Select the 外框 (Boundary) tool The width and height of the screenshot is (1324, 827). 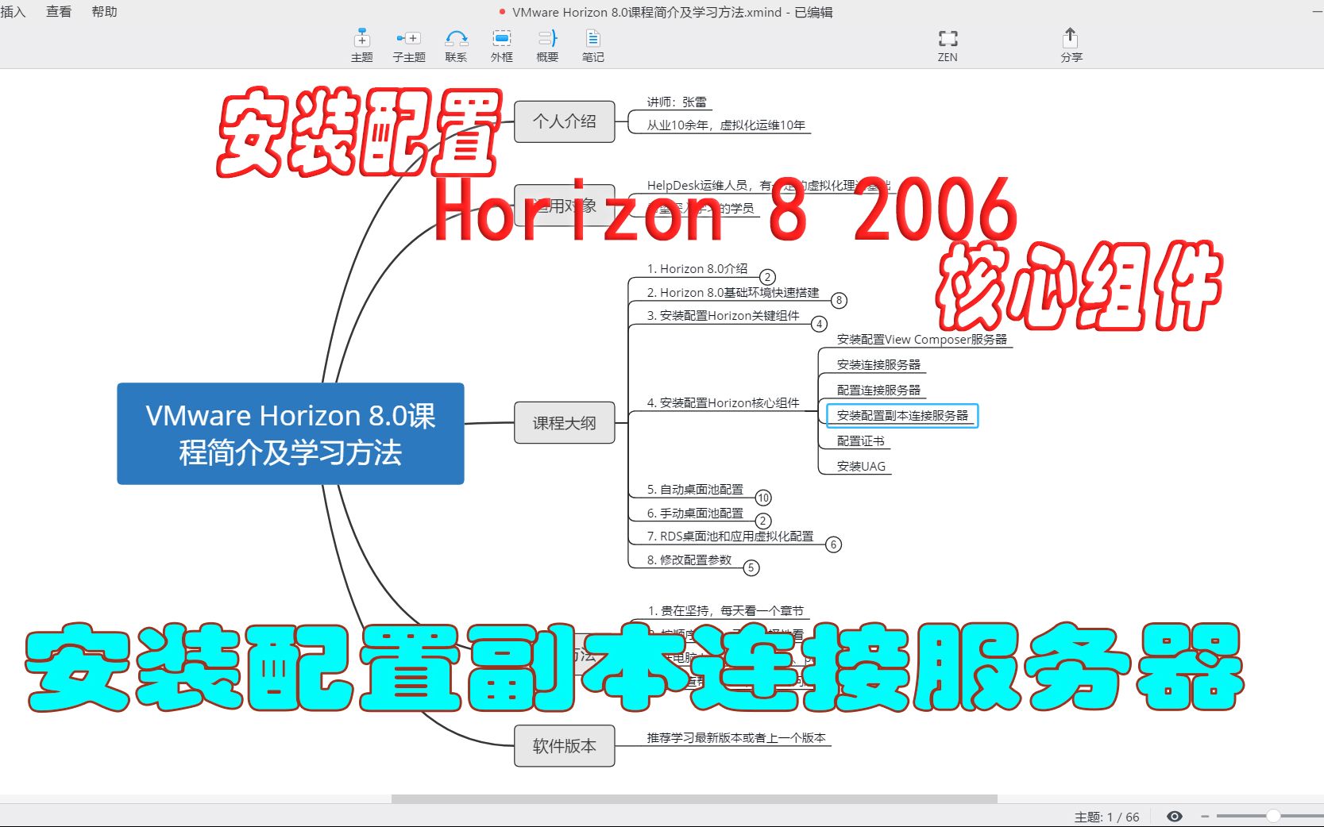[x=501, y=45]
